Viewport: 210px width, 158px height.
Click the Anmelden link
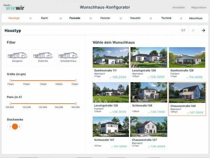click(178, 8)
